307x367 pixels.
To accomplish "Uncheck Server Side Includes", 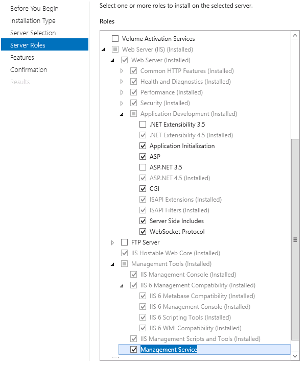I will point(143,221).
